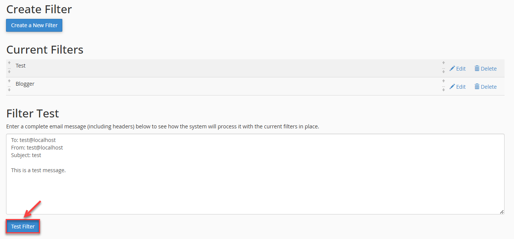Viewport: 514px width, 239px height.
Task: Open the Create a New Filter button
Action: (34, 25)
